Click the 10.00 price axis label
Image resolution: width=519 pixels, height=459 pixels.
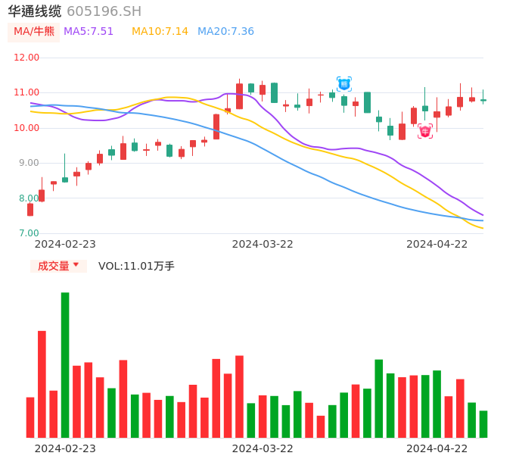click(26, 128)
